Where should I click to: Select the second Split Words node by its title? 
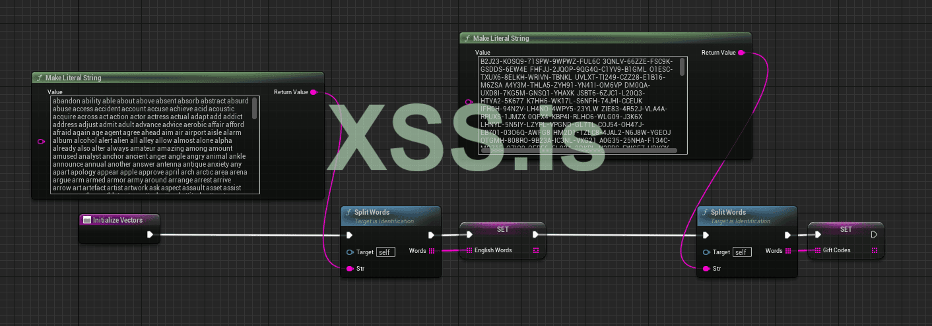[x=728, y=212]
